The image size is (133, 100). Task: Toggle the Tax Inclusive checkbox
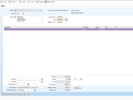(x=72, y=11)
